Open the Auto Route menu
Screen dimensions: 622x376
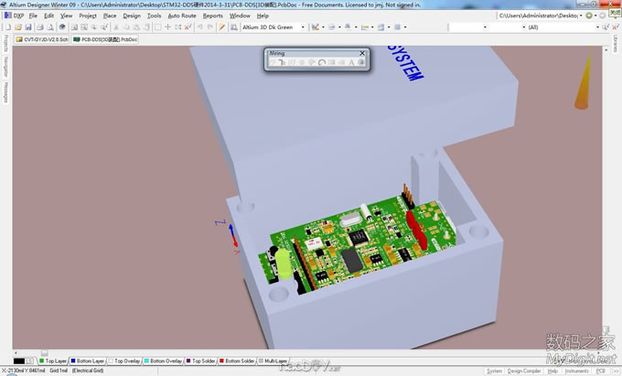pyautogui.click(x=181, y=16)
